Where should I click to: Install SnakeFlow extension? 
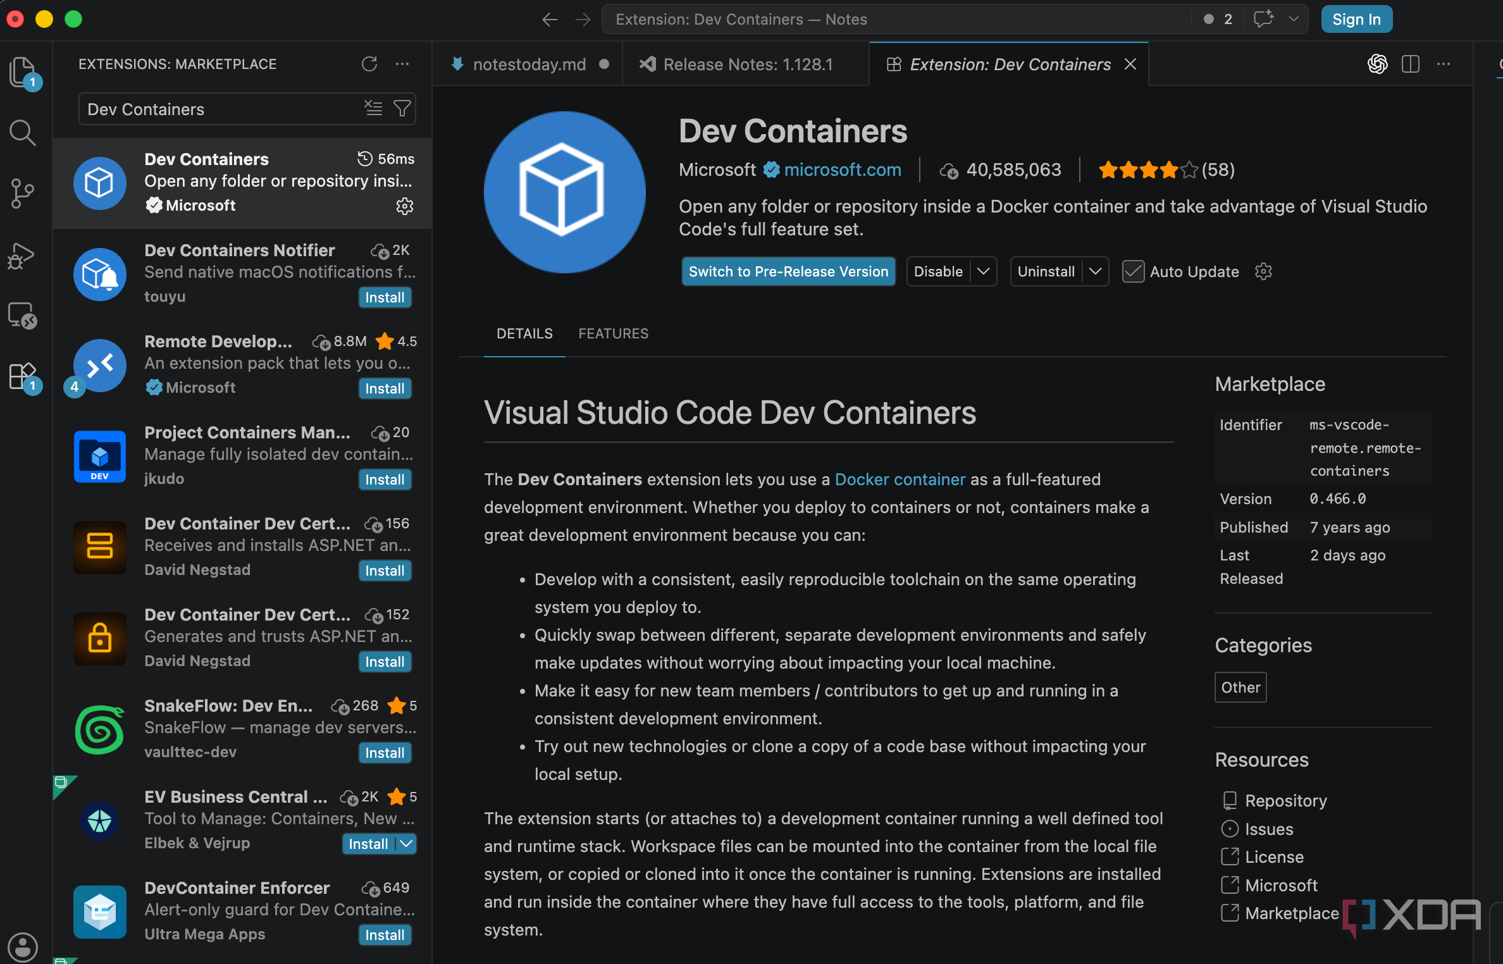[385, 753]
